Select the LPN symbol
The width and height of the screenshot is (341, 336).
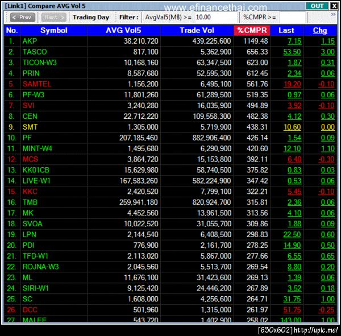(x=30, y=235)
